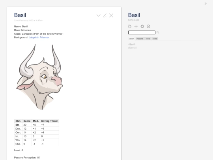Click the Basil tiddler title
This screenshot has height=160, width=213.
click(x=20, y=15)
